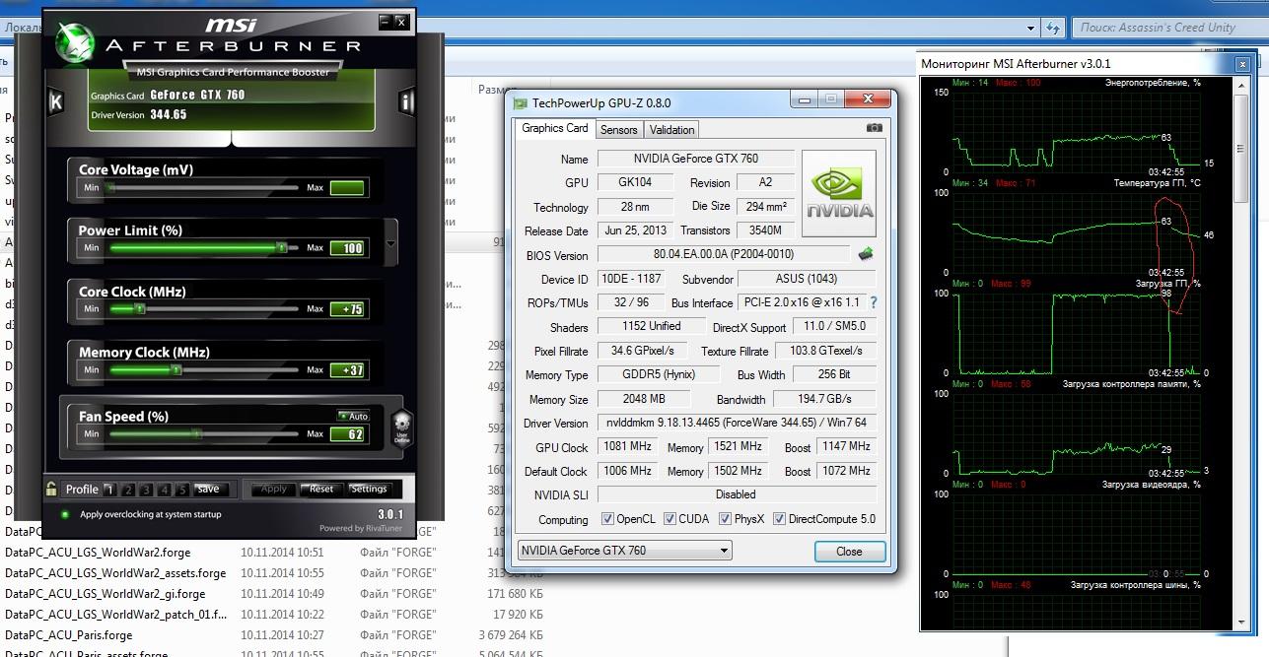
Task: Click the GPU Clock 1081 MHz value
Action: coord(627,447)
